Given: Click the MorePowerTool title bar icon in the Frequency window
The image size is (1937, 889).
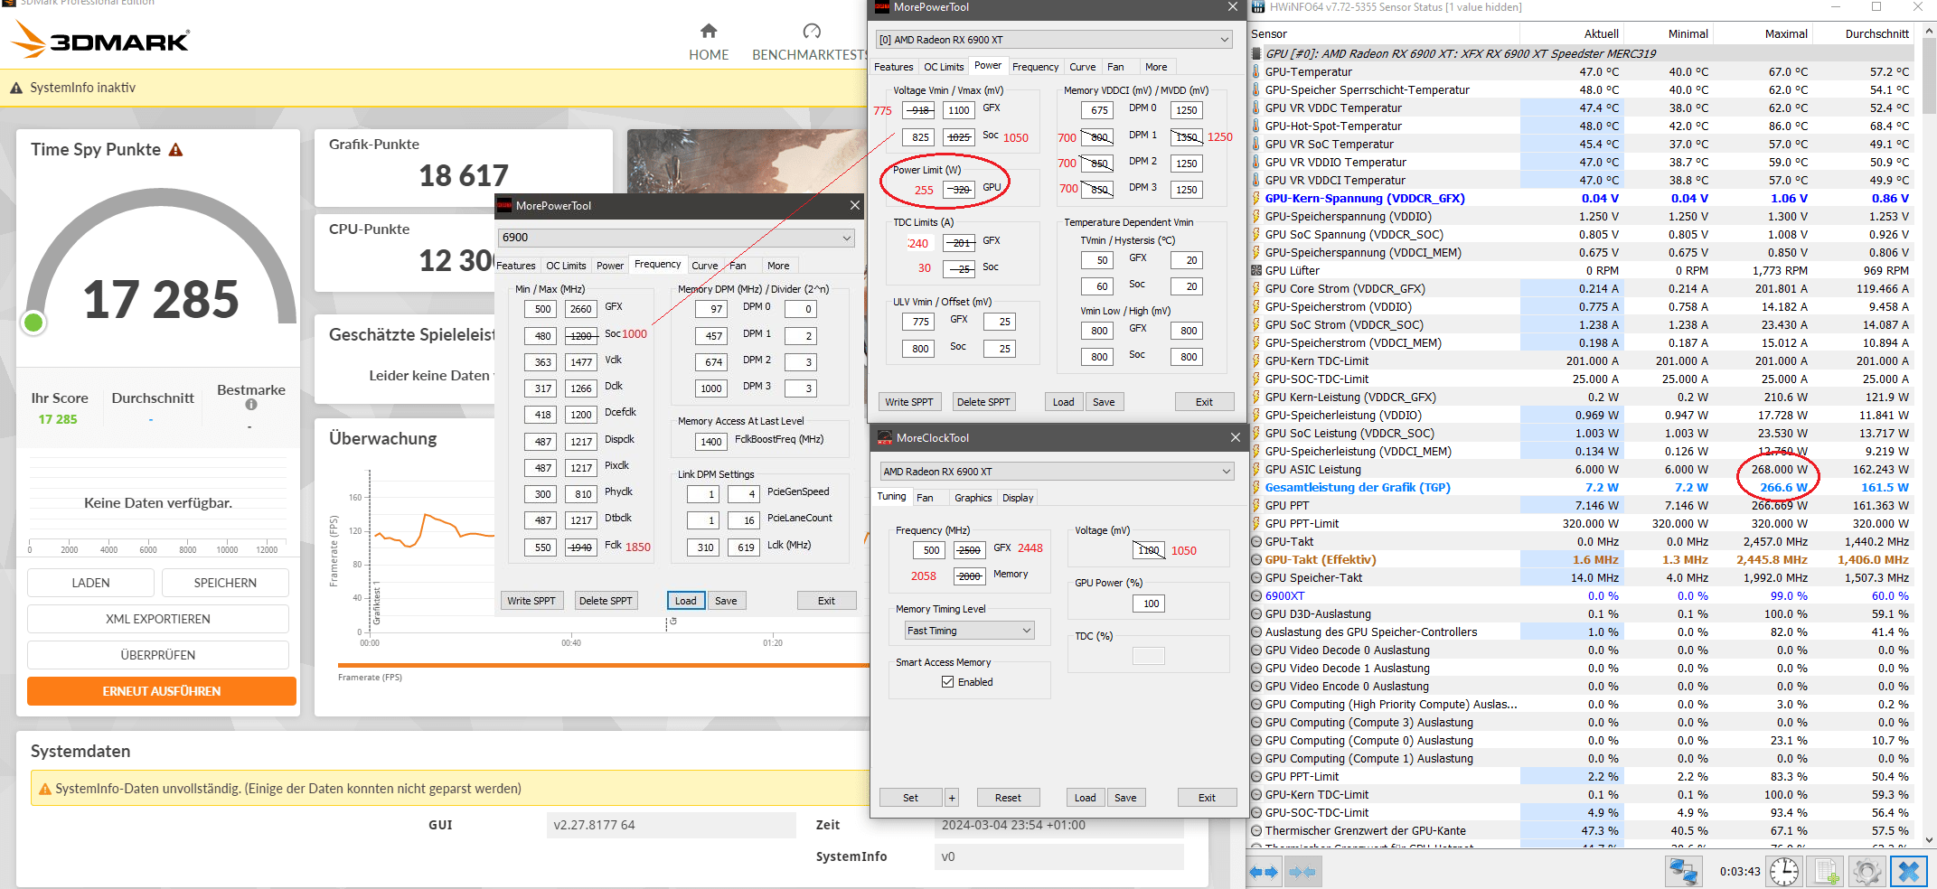Looking at the screenshot, I should 504,206.
